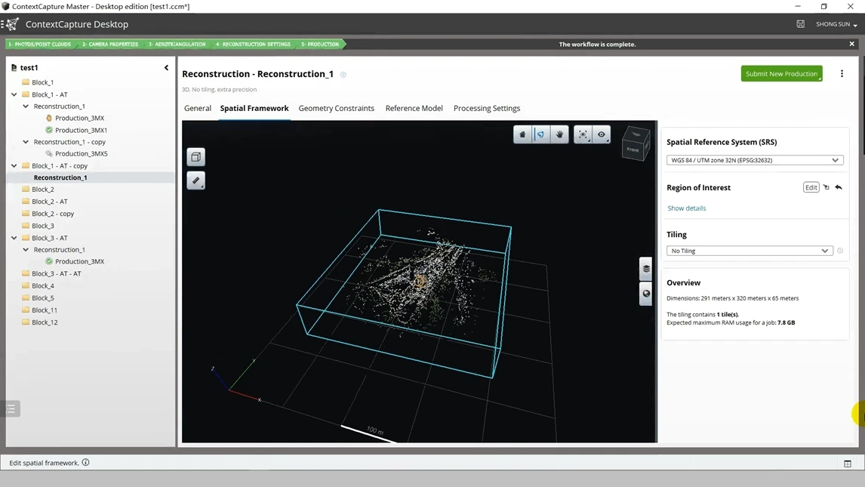
Task: Reset the 3D view with the home icon
Action: [x=522, y=134]
